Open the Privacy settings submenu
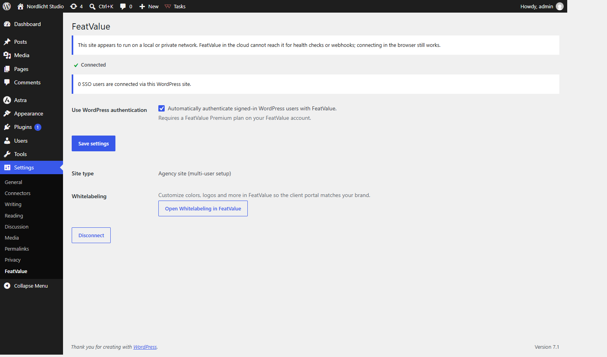This screenshot has height=357, width=607. coord(13,260)
